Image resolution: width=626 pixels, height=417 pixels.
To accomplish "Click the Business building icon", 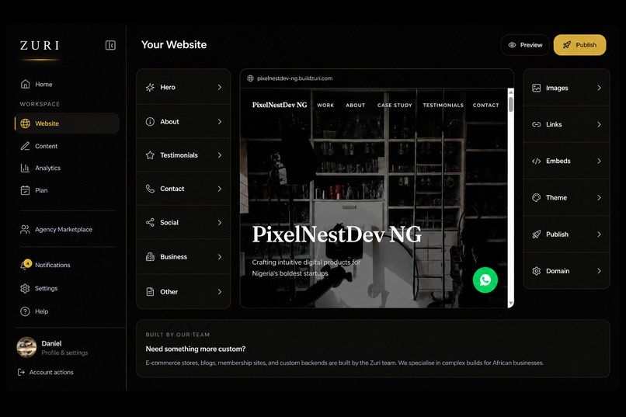I will (x=150, y=256).
